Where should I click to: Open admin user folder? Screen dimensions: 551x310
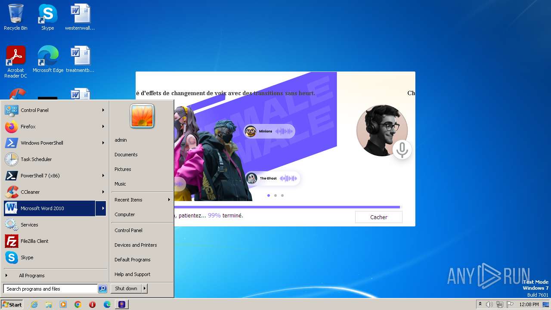pos(142,140)
